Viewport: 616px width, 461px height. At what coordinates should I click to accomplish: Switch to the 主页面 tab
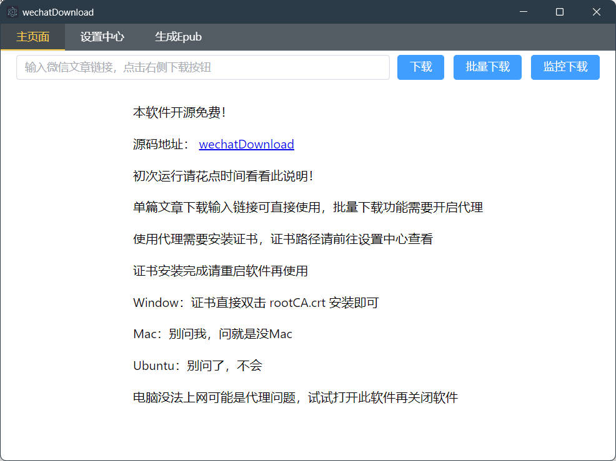coord(32,37)
